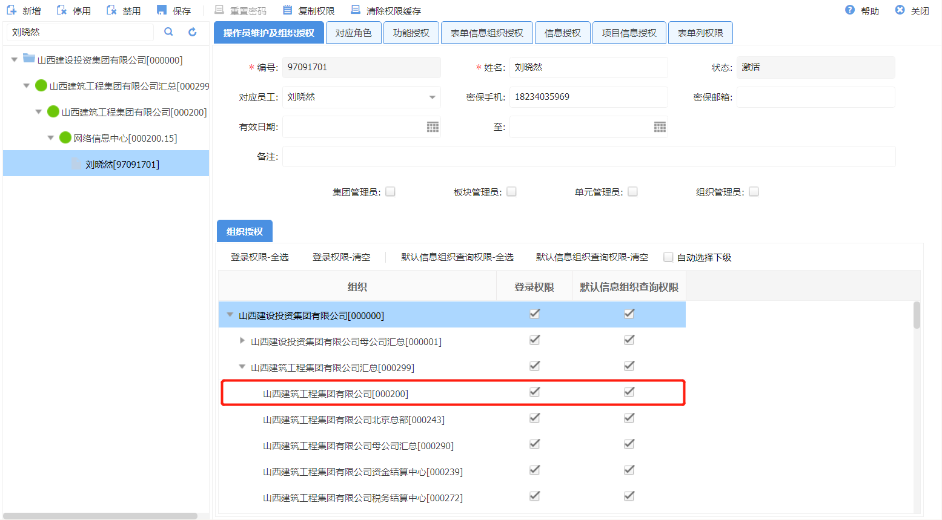
Task: Click the left tree horizontal scrollbar
Action: point(101,516)
